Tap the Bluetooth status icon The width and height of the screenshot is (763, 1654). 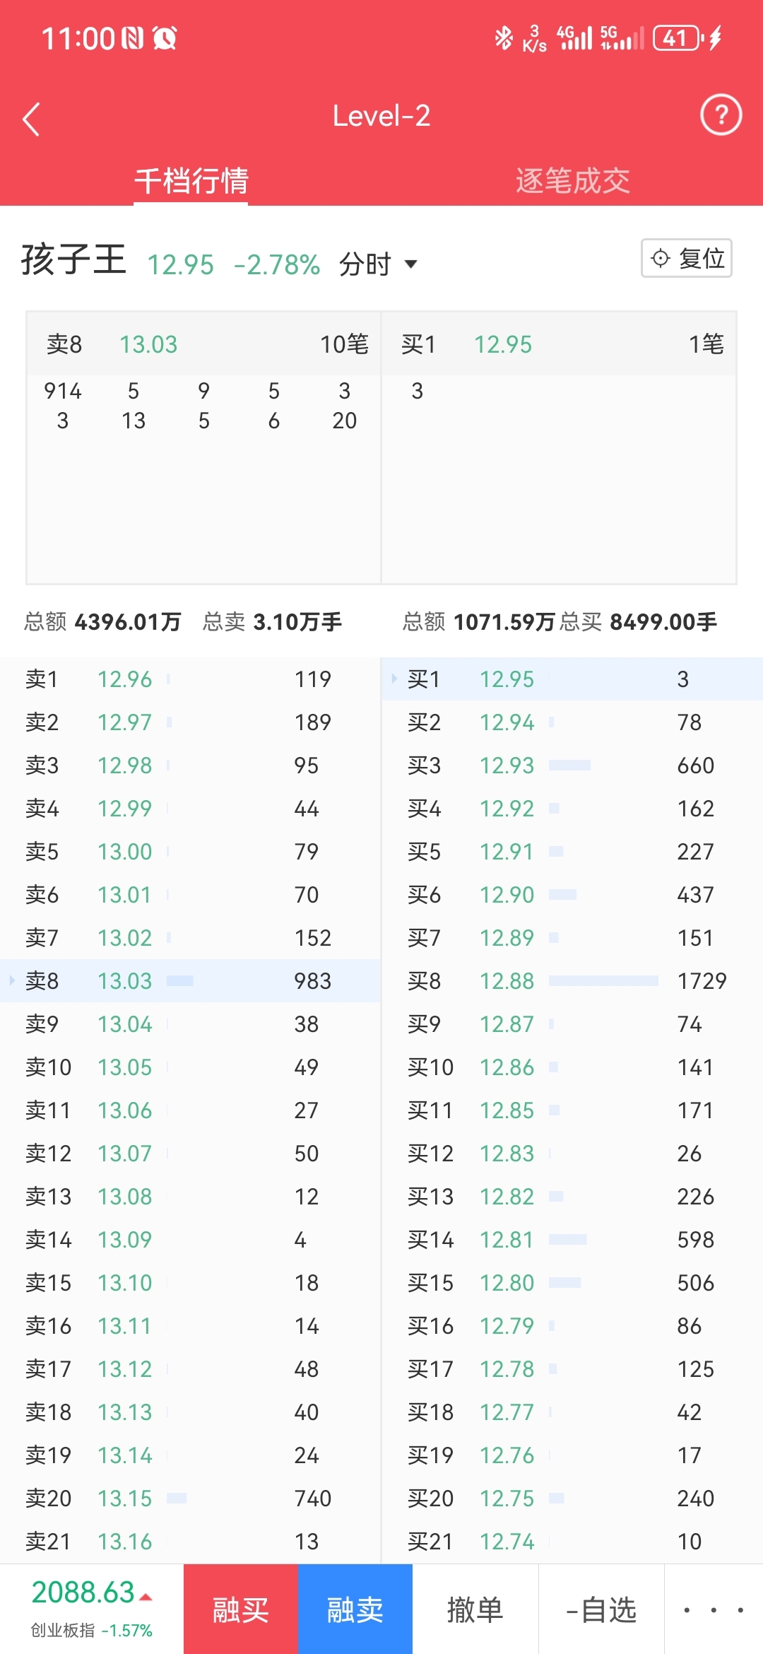(503, 38)
